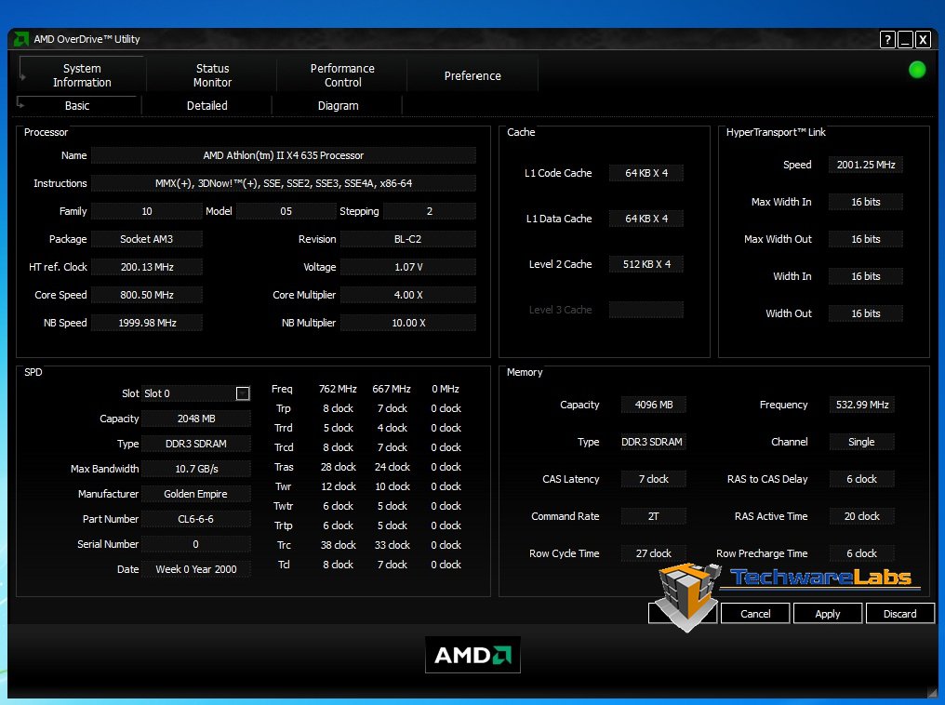This screenshot has height=705, width=945.
Task: Open help with the question mark button
Action: [887, 39]
